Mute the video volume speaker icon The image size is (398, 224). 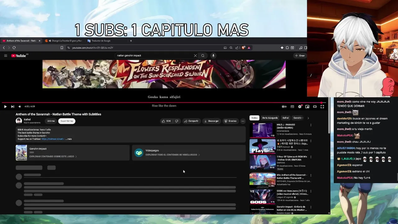tap(20, 106)
